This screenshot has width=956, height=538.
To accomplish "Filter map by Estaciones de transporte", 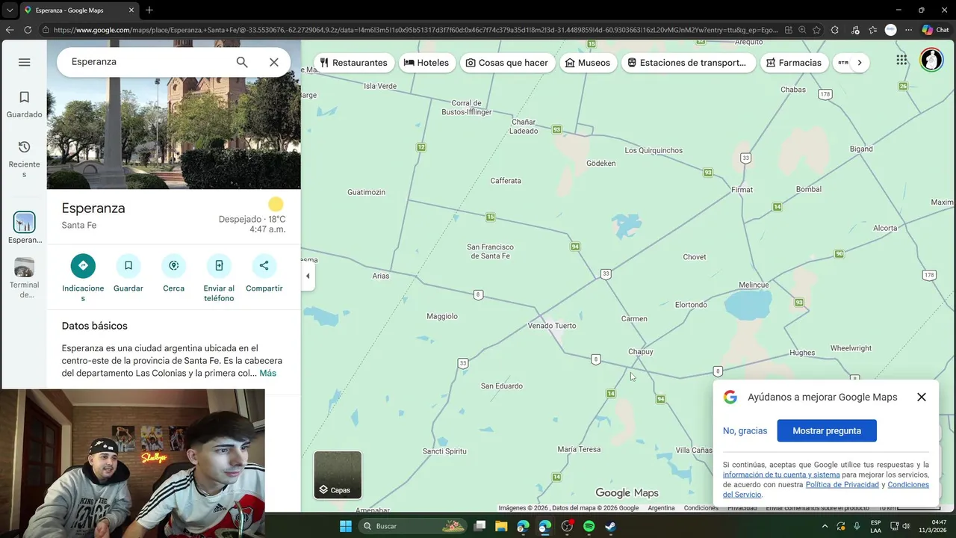I will pos(687,63).
